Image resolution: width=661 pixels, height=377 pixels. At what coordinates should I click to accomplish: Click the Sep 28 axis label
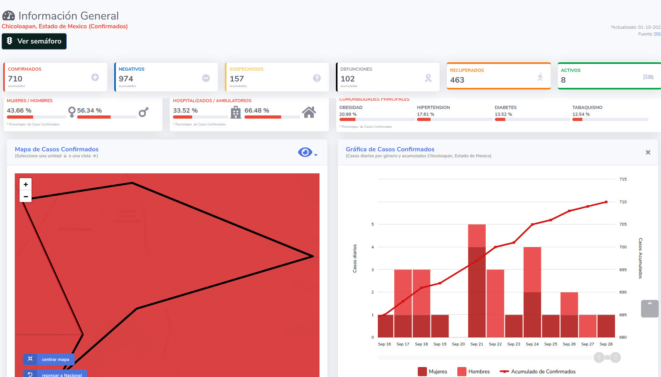pos(606,344)
